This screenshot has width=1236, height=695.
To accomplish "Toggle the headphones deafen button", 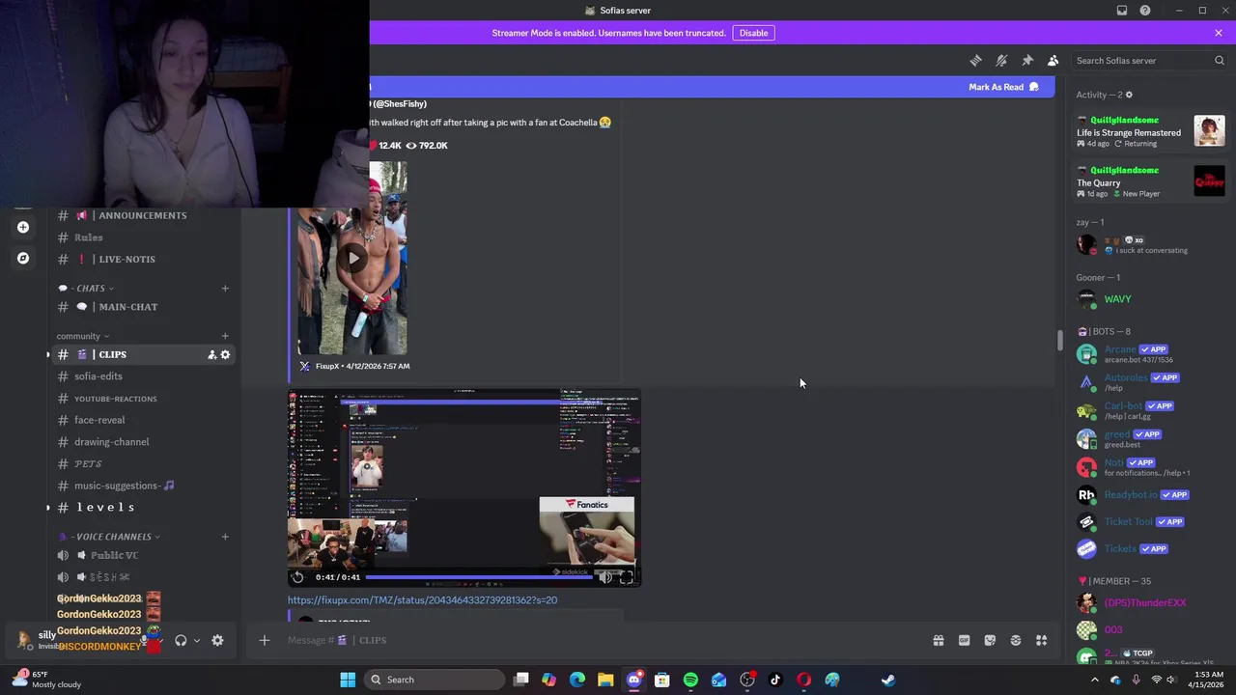I will point(181,640).
